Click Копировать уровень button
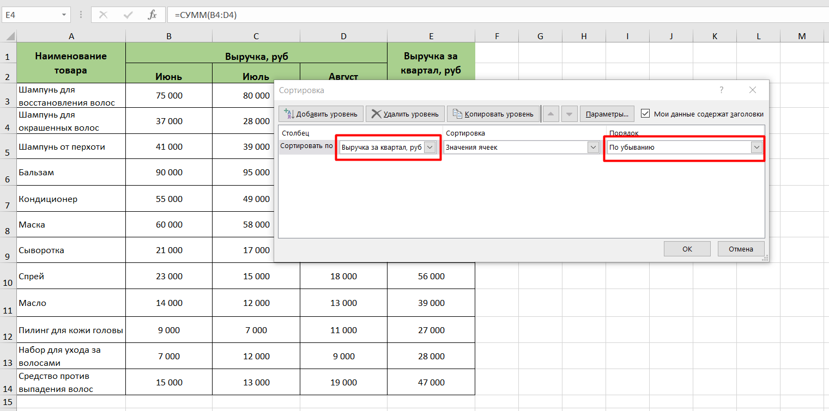829x411 pixels. 493,114
